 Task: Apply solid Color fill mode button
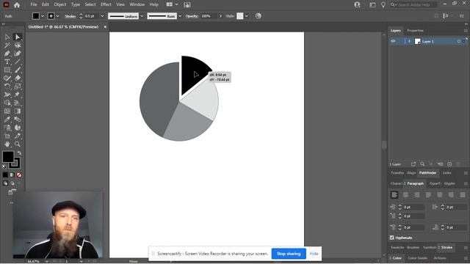point(5,175)
